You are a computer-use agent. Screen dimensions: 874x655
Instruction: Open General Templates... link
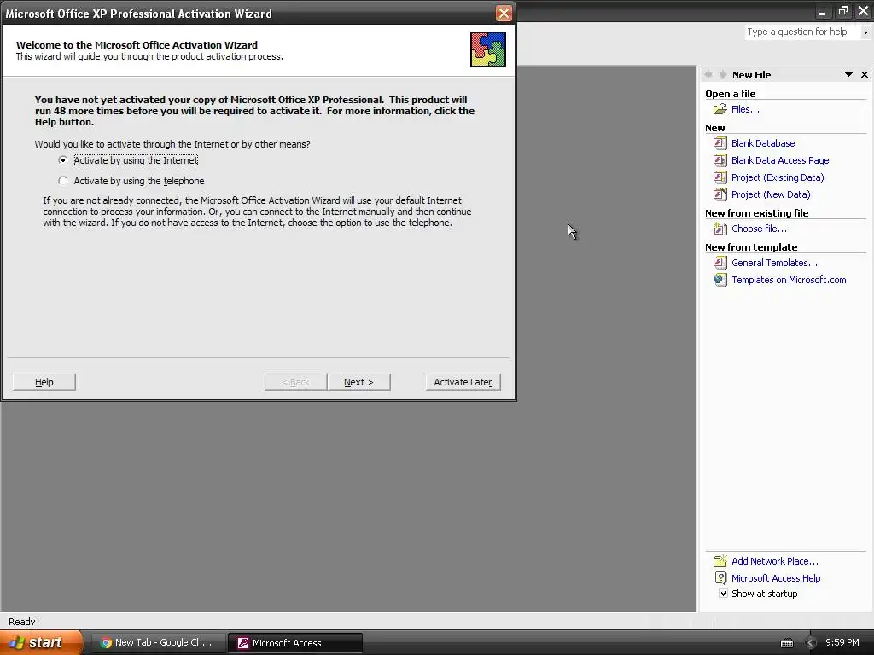coord(774,263)
